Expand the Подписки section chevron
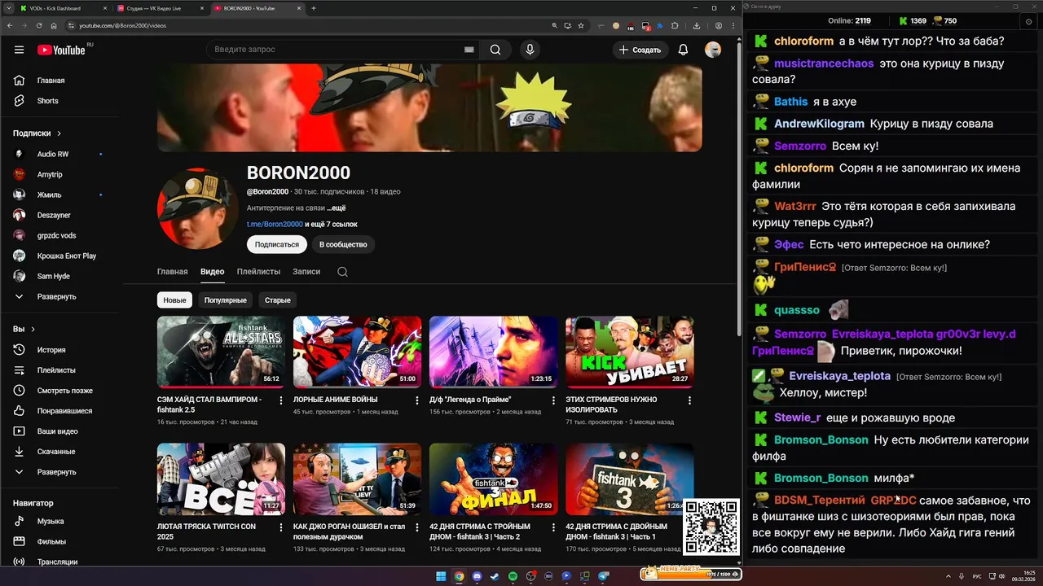This screenshot has height=586, width=1043. (x=59, y=133)
